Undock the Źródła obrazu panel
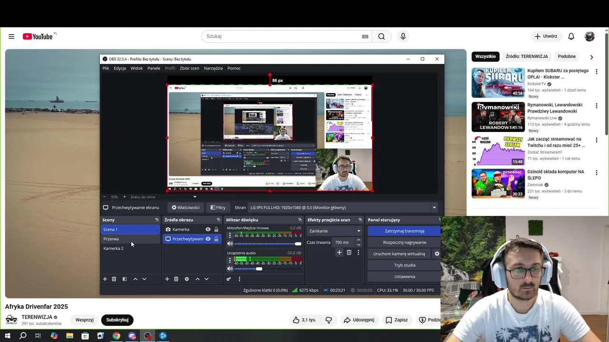The width and height of the screenshot is (609, 342). [x=219, y=220]
